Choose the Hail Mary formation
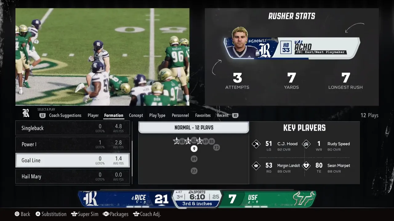This screenshot has width=394, height=221. (73, 176)
